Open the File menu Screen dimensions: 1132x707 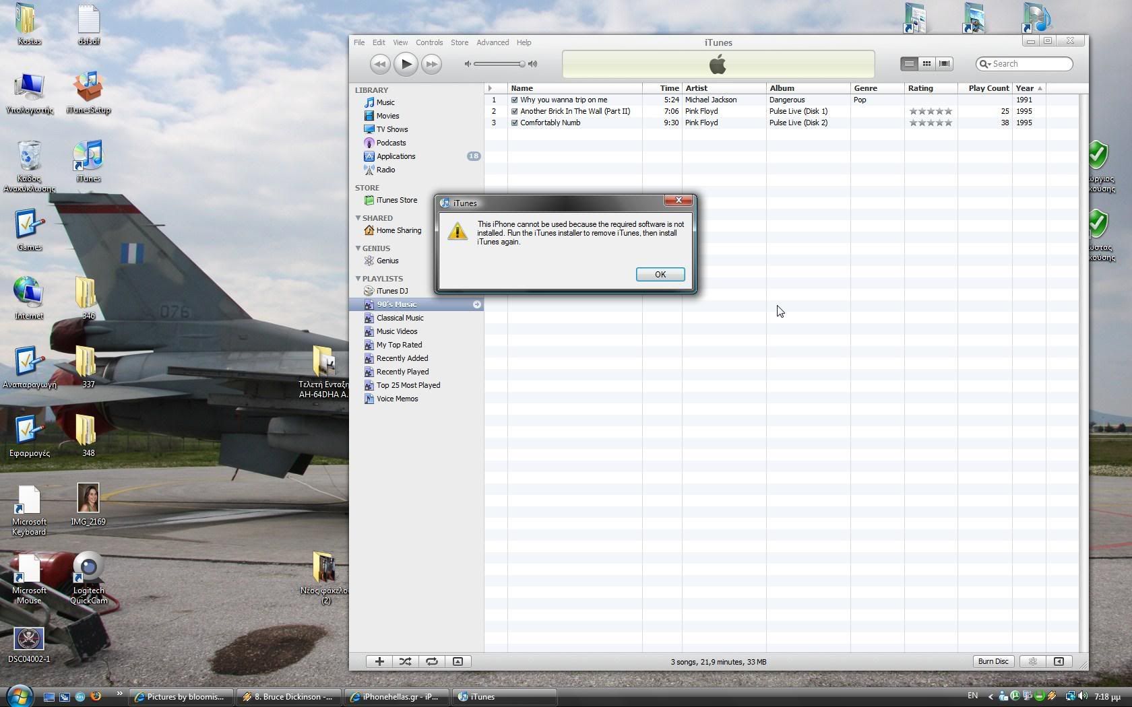(x=359, y=42)
